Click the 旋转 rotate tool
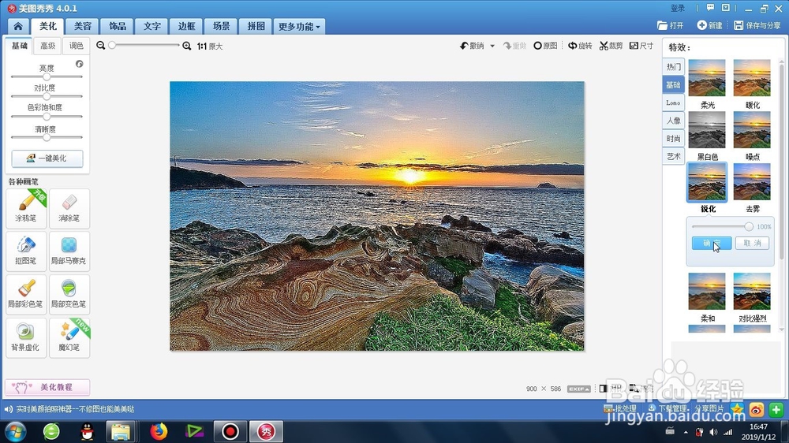789x443 pixels. coord(580,46)
